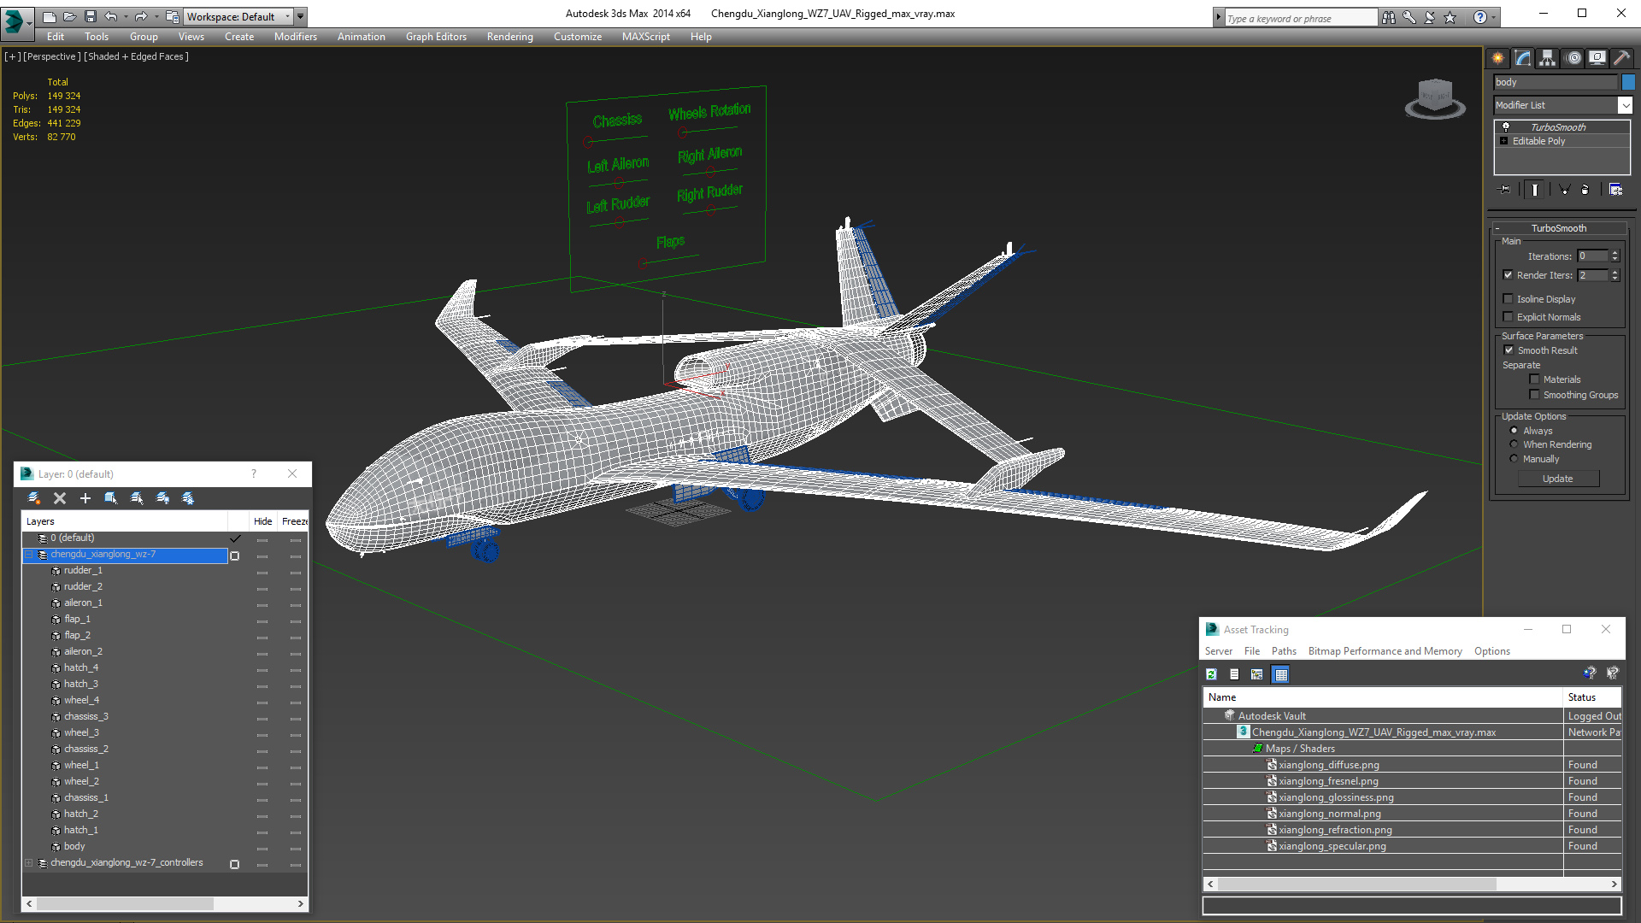Click Configure Modifier Sets icon
Image resolution: width=1641 pixels, height=923 pixels.
[x=1615, y=190]
